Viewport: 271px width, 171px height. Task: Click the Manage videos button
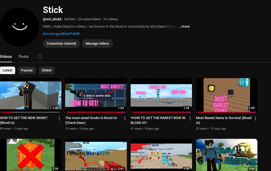point(97,44)
